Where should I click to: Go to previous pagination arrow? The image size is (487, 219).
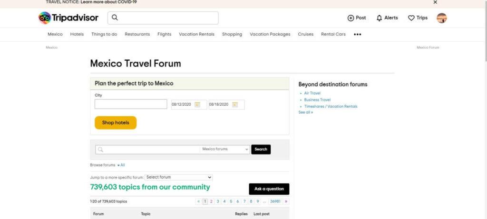pos(198,201)
